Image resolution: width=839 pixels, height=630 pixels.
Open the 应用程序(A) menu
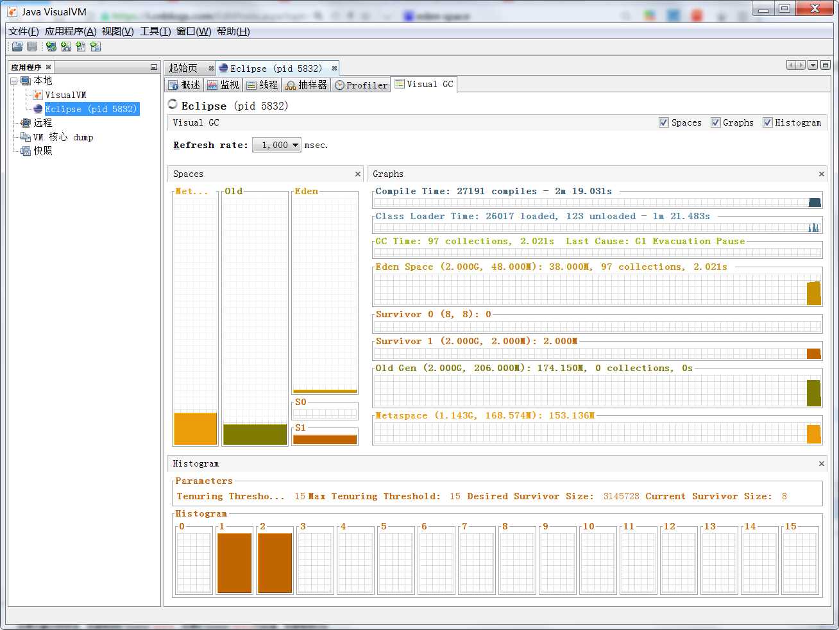point(71,31)
